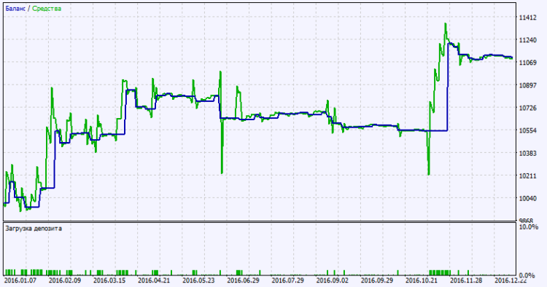Click the 'Загрузка депозита' panel label
This screenshot has width=547, height=287.
34,229
